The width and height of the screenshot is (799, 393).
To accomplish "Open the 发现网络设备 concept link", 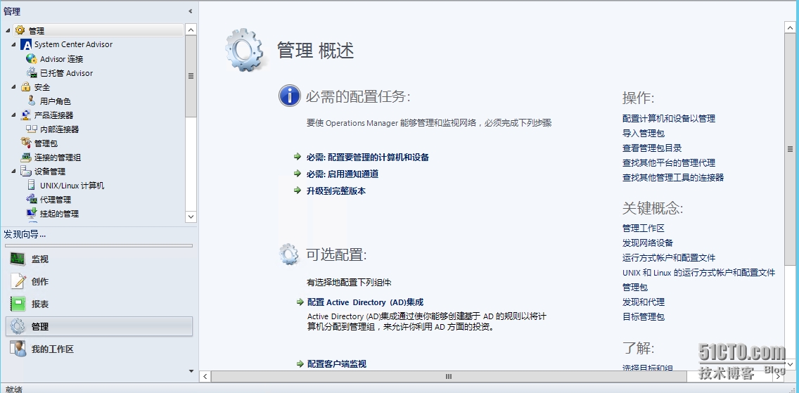I will pyautogui.click(x=648, y=243).
